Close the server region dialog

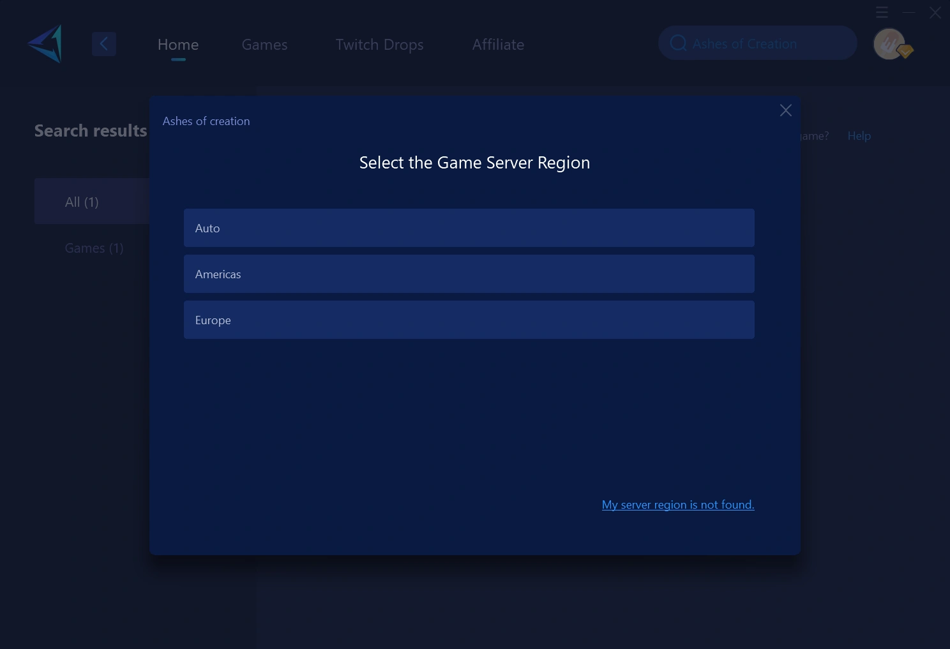pos(785,110)
